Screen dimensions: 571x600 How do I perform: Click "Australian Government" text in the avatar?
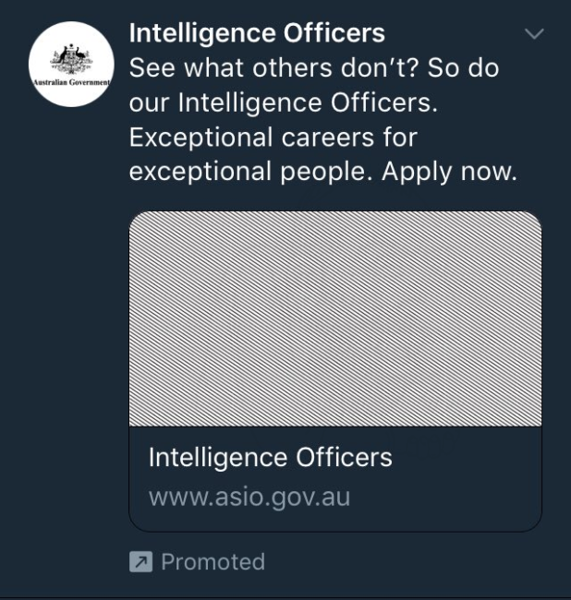(71, 82)
